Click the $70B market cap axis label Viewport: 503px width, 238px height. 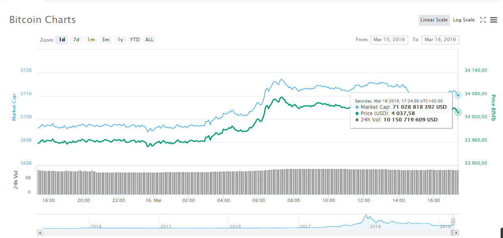coord(26,117)
